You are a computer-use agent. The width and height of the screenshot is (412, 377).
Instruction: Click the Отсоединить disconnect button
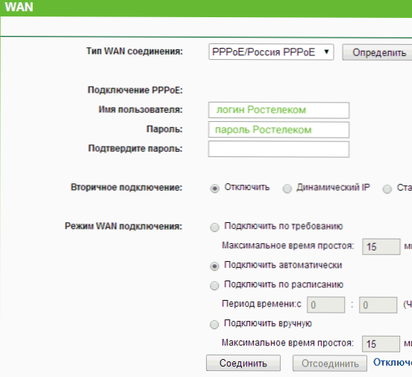330,364
